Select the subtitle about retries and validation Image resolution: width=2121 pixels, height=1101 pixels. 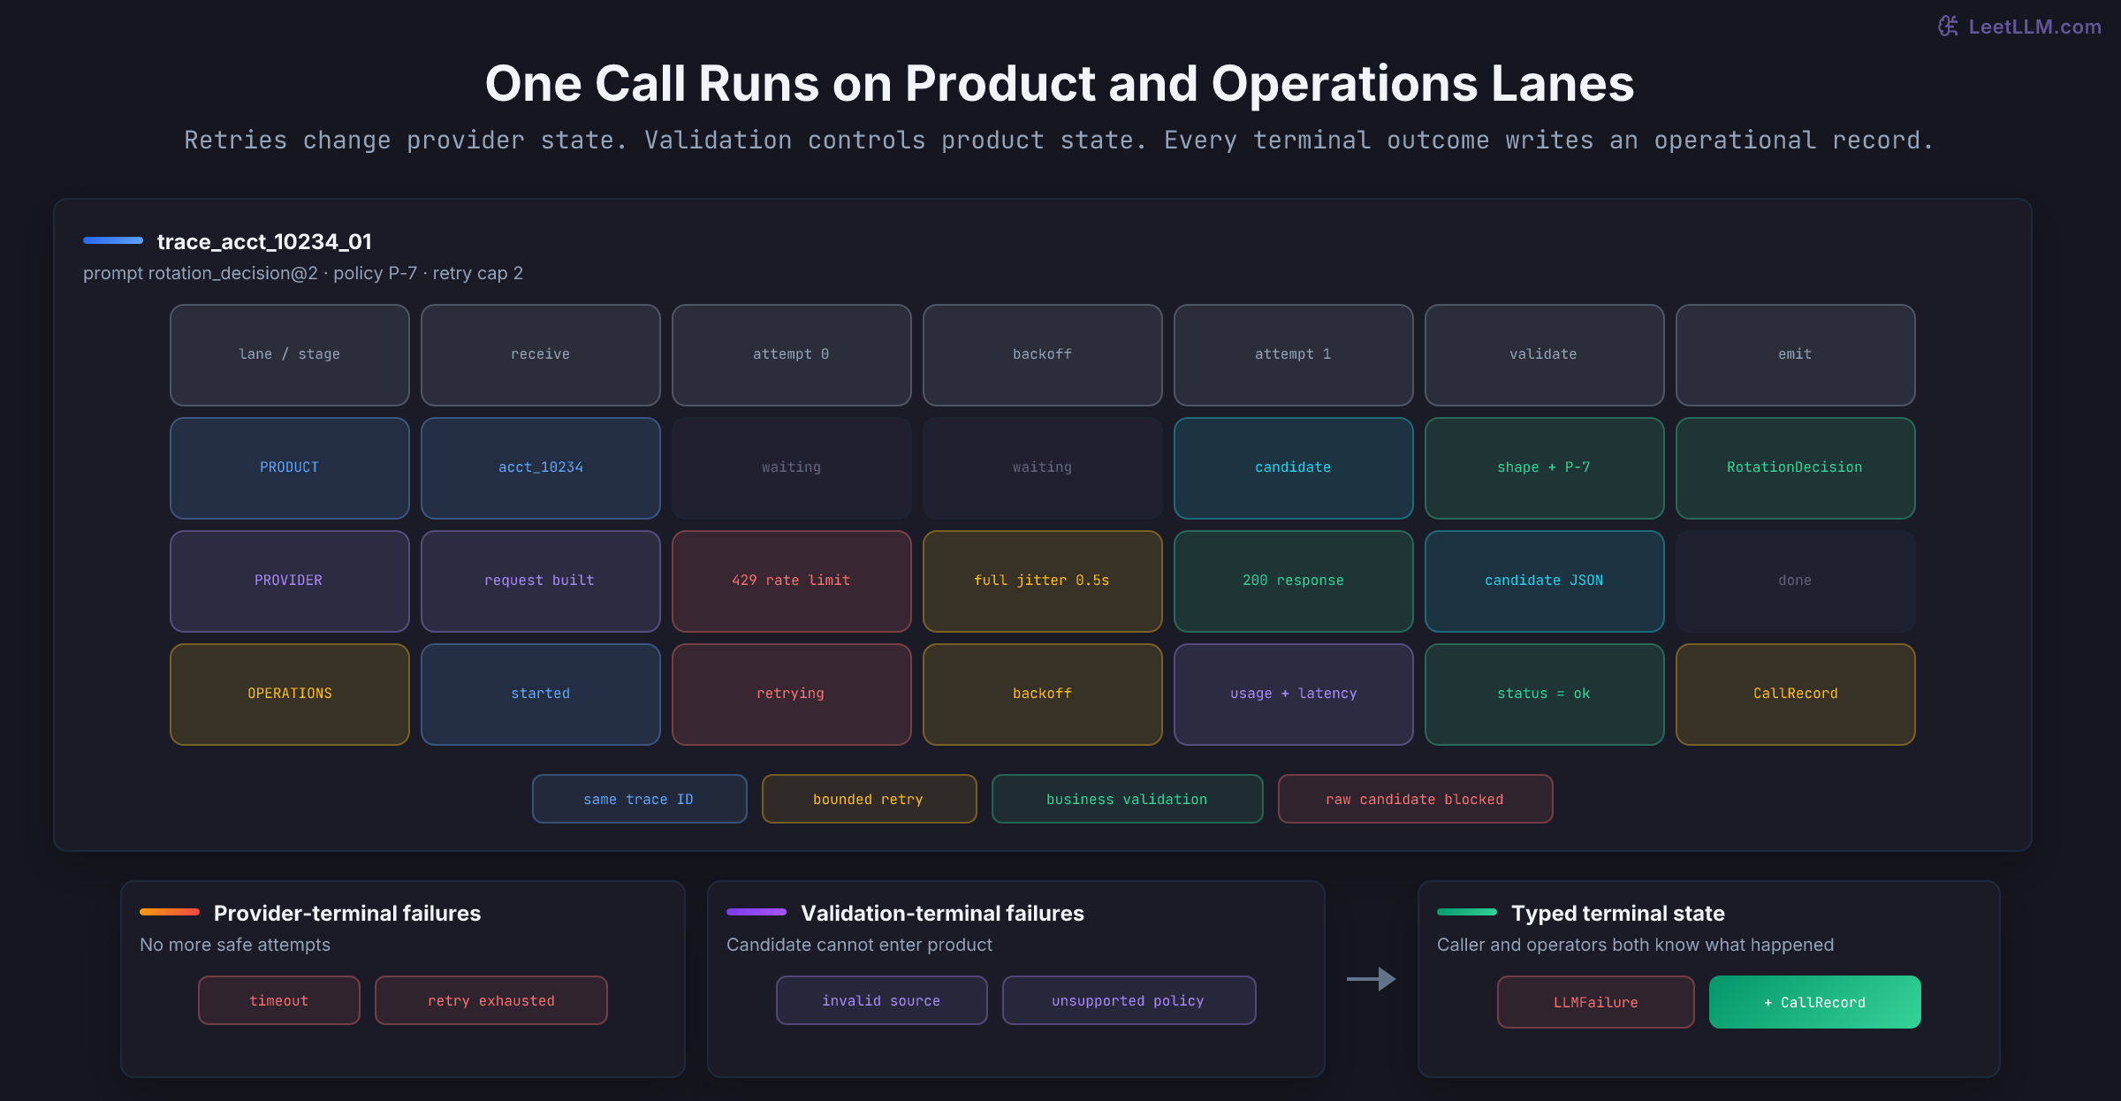(x=1060, y=140)
